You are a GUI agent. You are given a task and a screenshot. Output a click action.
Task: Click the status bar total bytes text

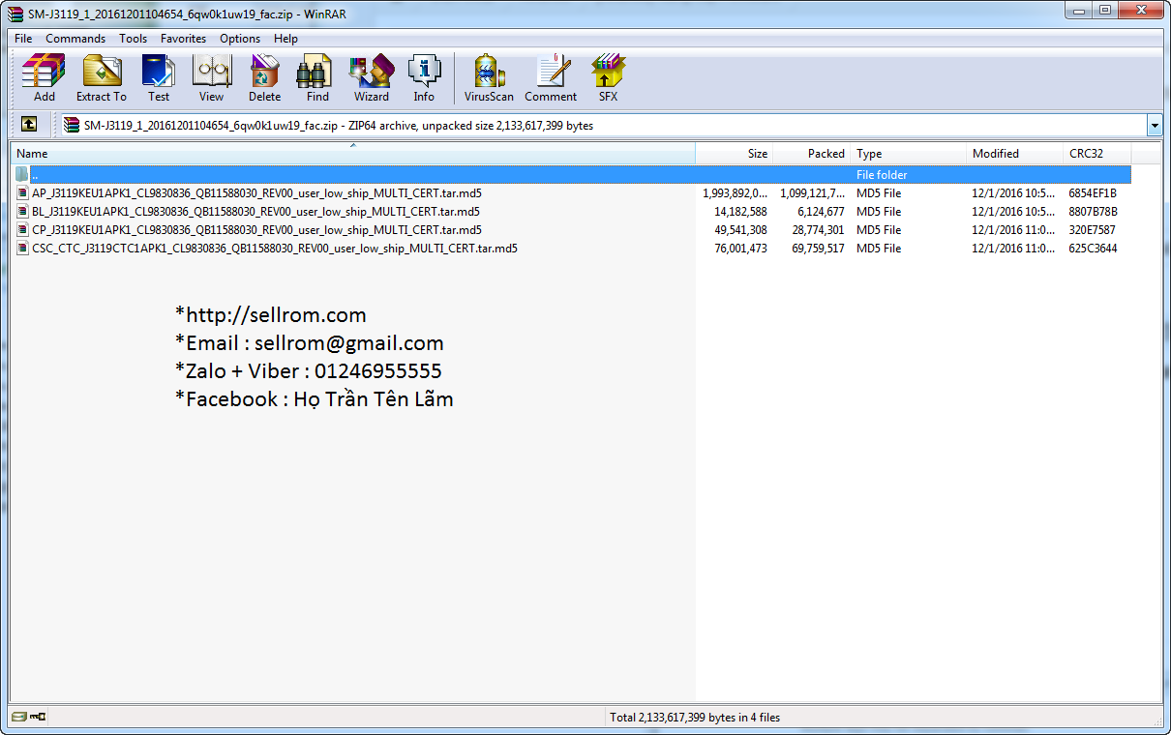(x=695, y=718)
